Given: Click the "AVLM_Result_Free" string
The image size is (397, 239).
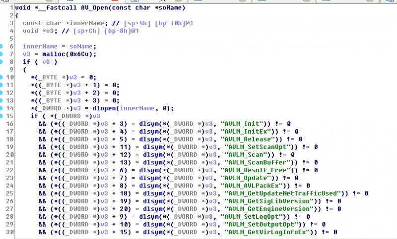Looking at the screenshot, I should (x=256, y=170).
